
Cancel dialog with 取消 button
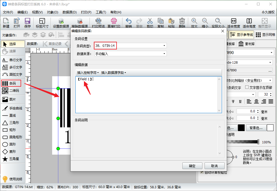click(x=214, y=166)
